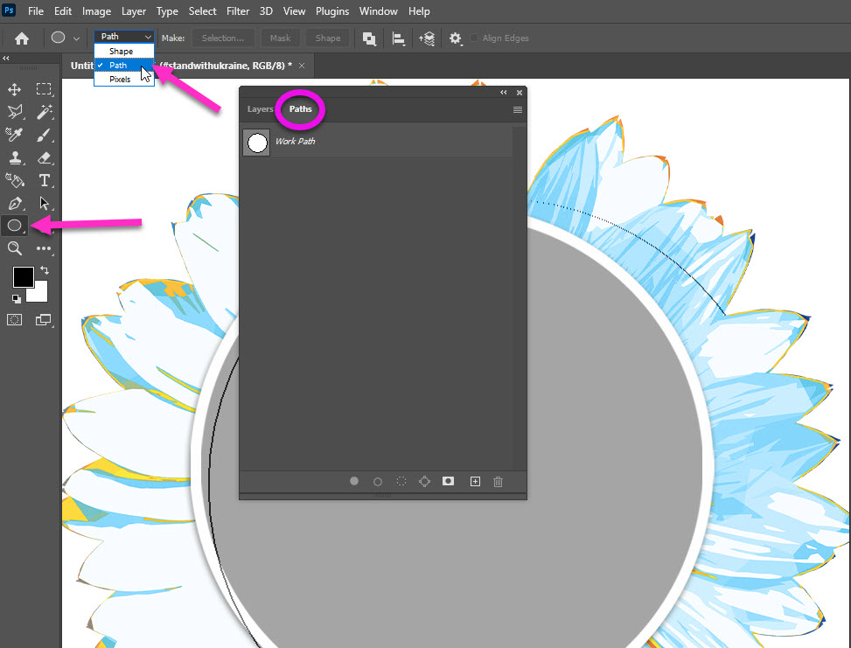Click the Make Mask button
Screen dimensions: 851x648
click(x=280, y=38)
